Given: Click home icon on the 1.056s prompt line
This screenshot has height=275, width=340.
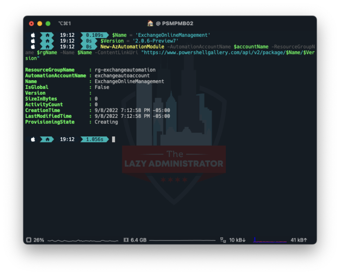Looking at the screenshot, I should click(47, 139).
